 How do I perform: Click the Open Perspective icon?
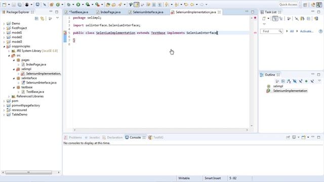coord(305,5)
